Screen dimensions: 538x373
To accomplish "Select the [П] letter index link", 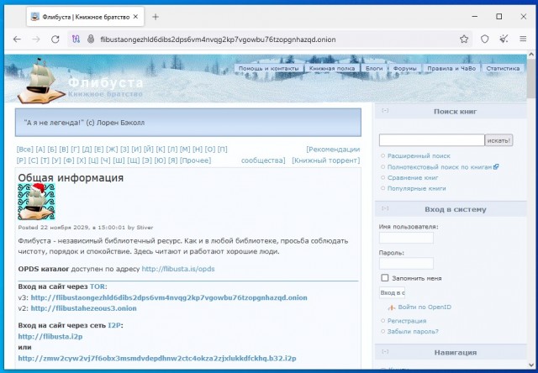I will [x=222, y=150].
